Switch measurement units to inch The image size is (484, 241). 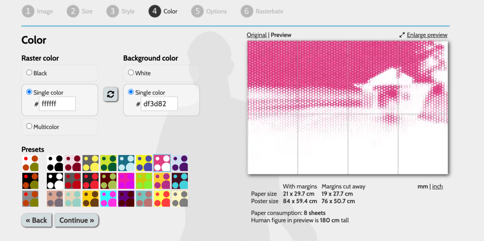437,187
